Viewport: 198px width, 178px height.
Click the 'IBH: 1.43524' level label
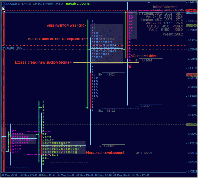tap(106, 75)
